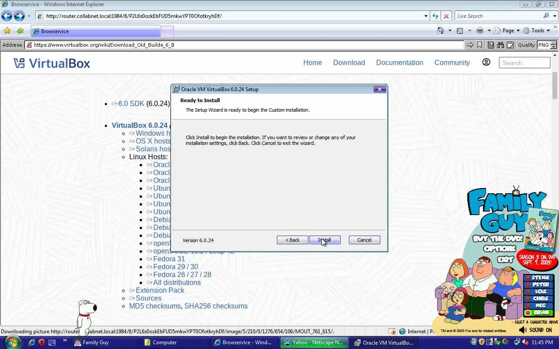Screen dimensions: 559x349
Task: Open recent pages dropdown beside navigation arrows
Action: pos(29,16)
